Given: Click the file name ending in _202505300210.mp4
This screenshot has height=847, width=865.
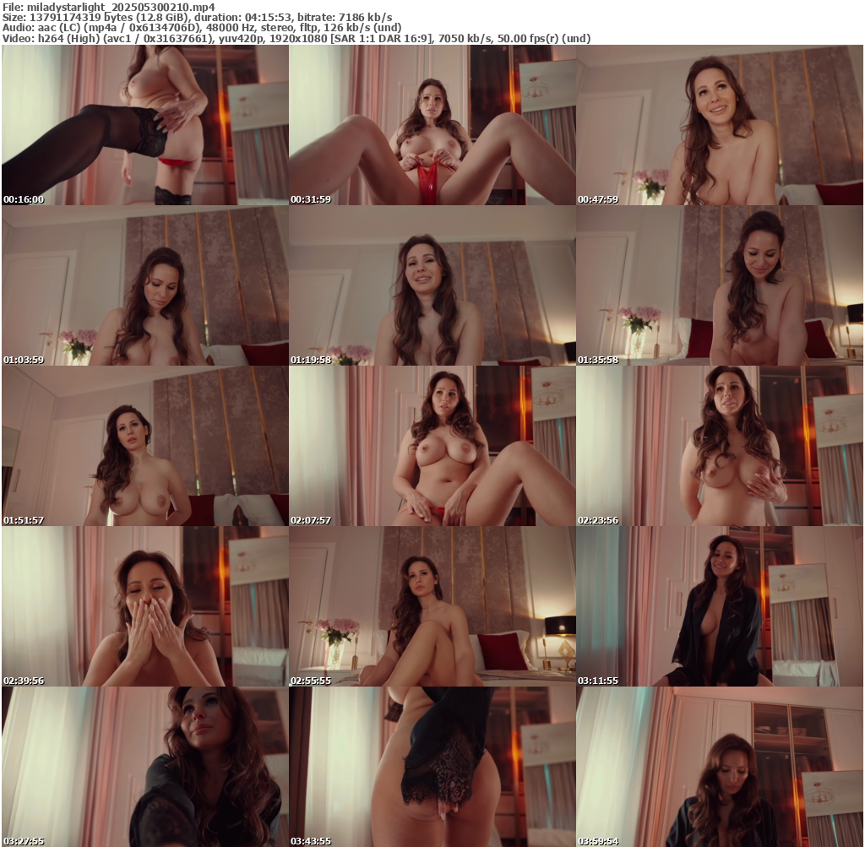Looking at the screenshot, I should coord(121,7).
